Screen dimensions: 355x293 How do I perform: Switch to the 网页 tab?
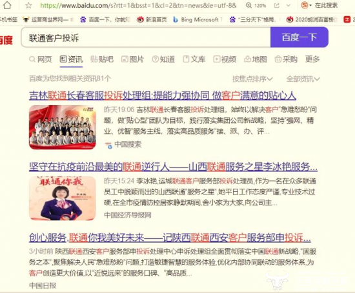(41, 59)
